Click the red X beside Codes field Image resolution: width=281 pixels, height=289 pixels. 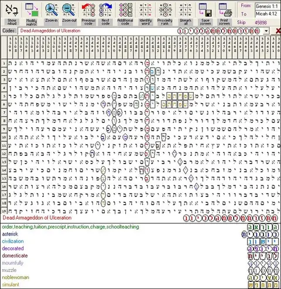(x=278, y=30)
